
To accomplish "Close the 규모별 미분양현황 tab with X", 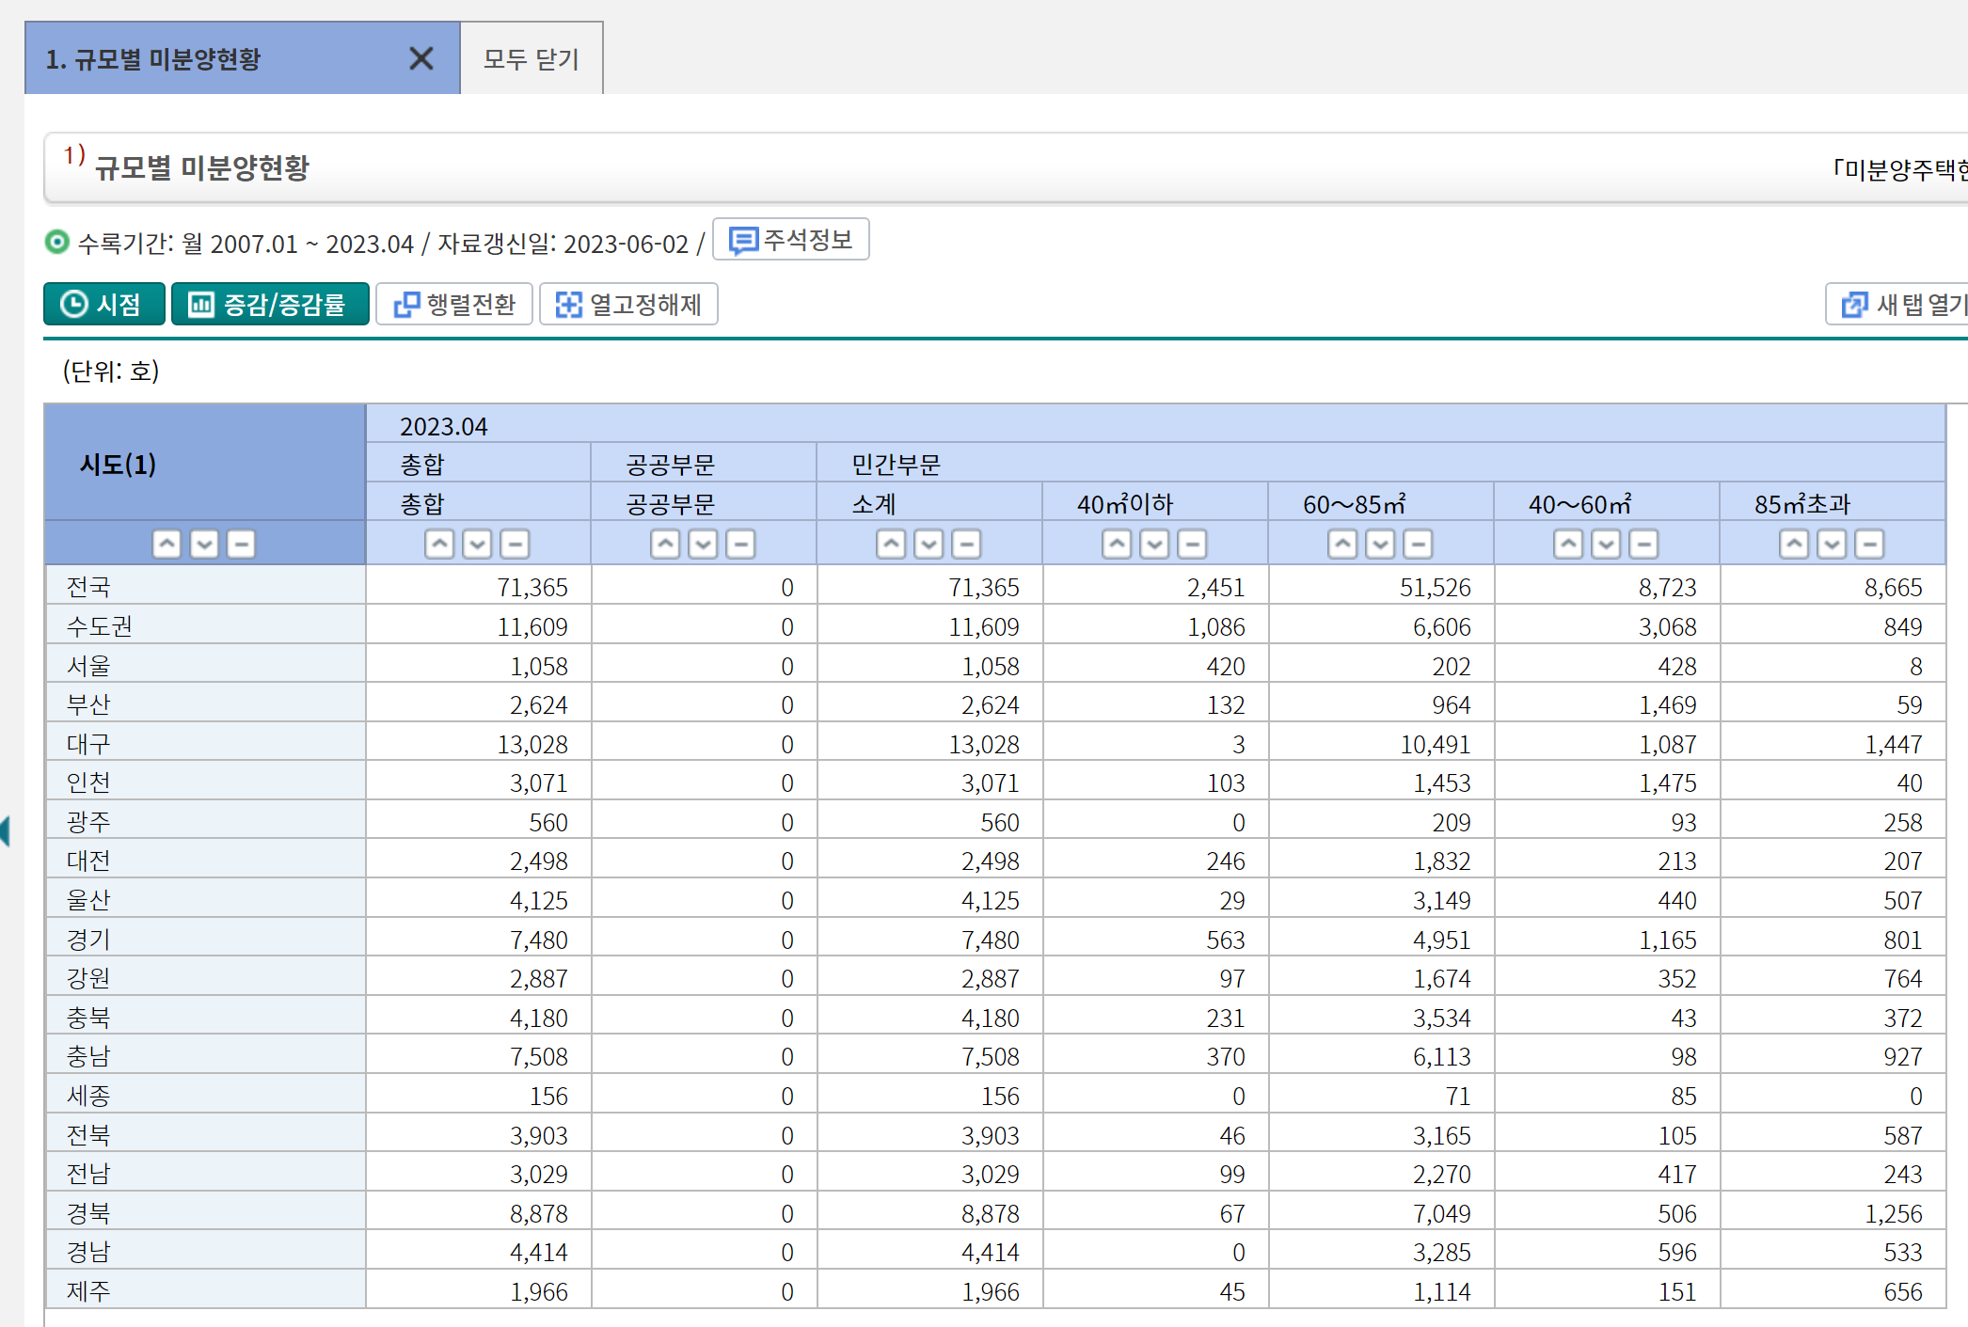I will point(421,59).
